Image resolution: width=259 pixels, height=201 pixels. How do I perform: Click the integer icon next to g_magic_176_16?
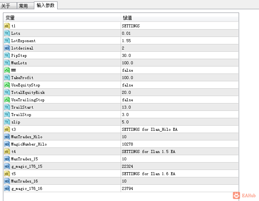coord(7,188)
